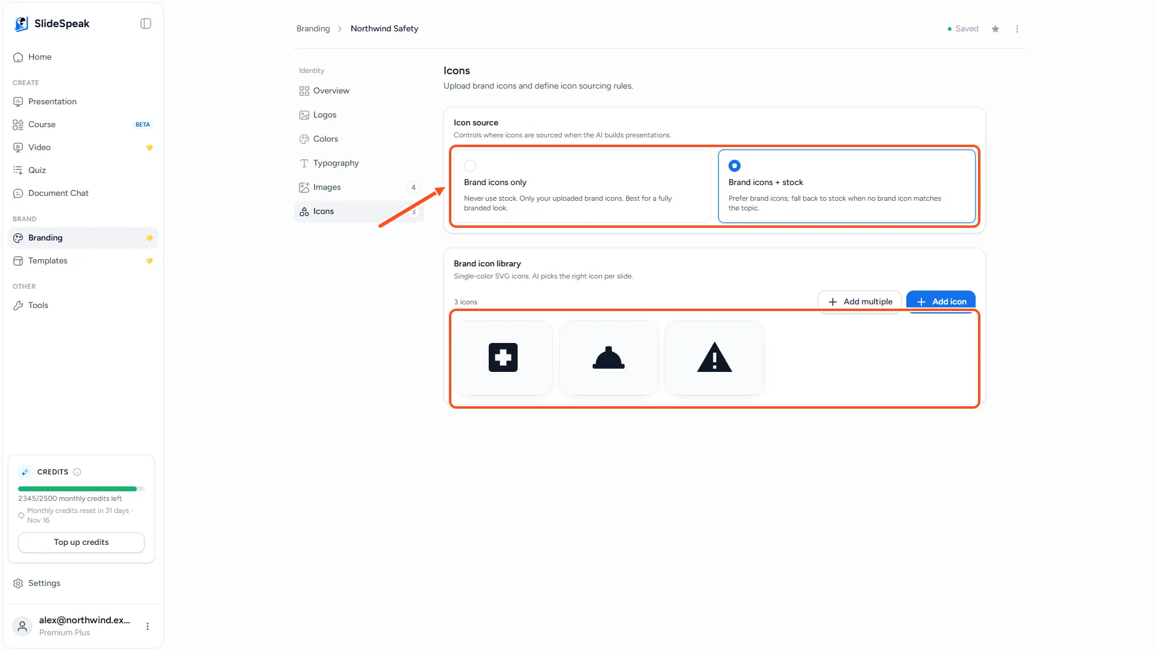1157x651 pixels.
Task: Open Settings
Action: tap(83, 583)
